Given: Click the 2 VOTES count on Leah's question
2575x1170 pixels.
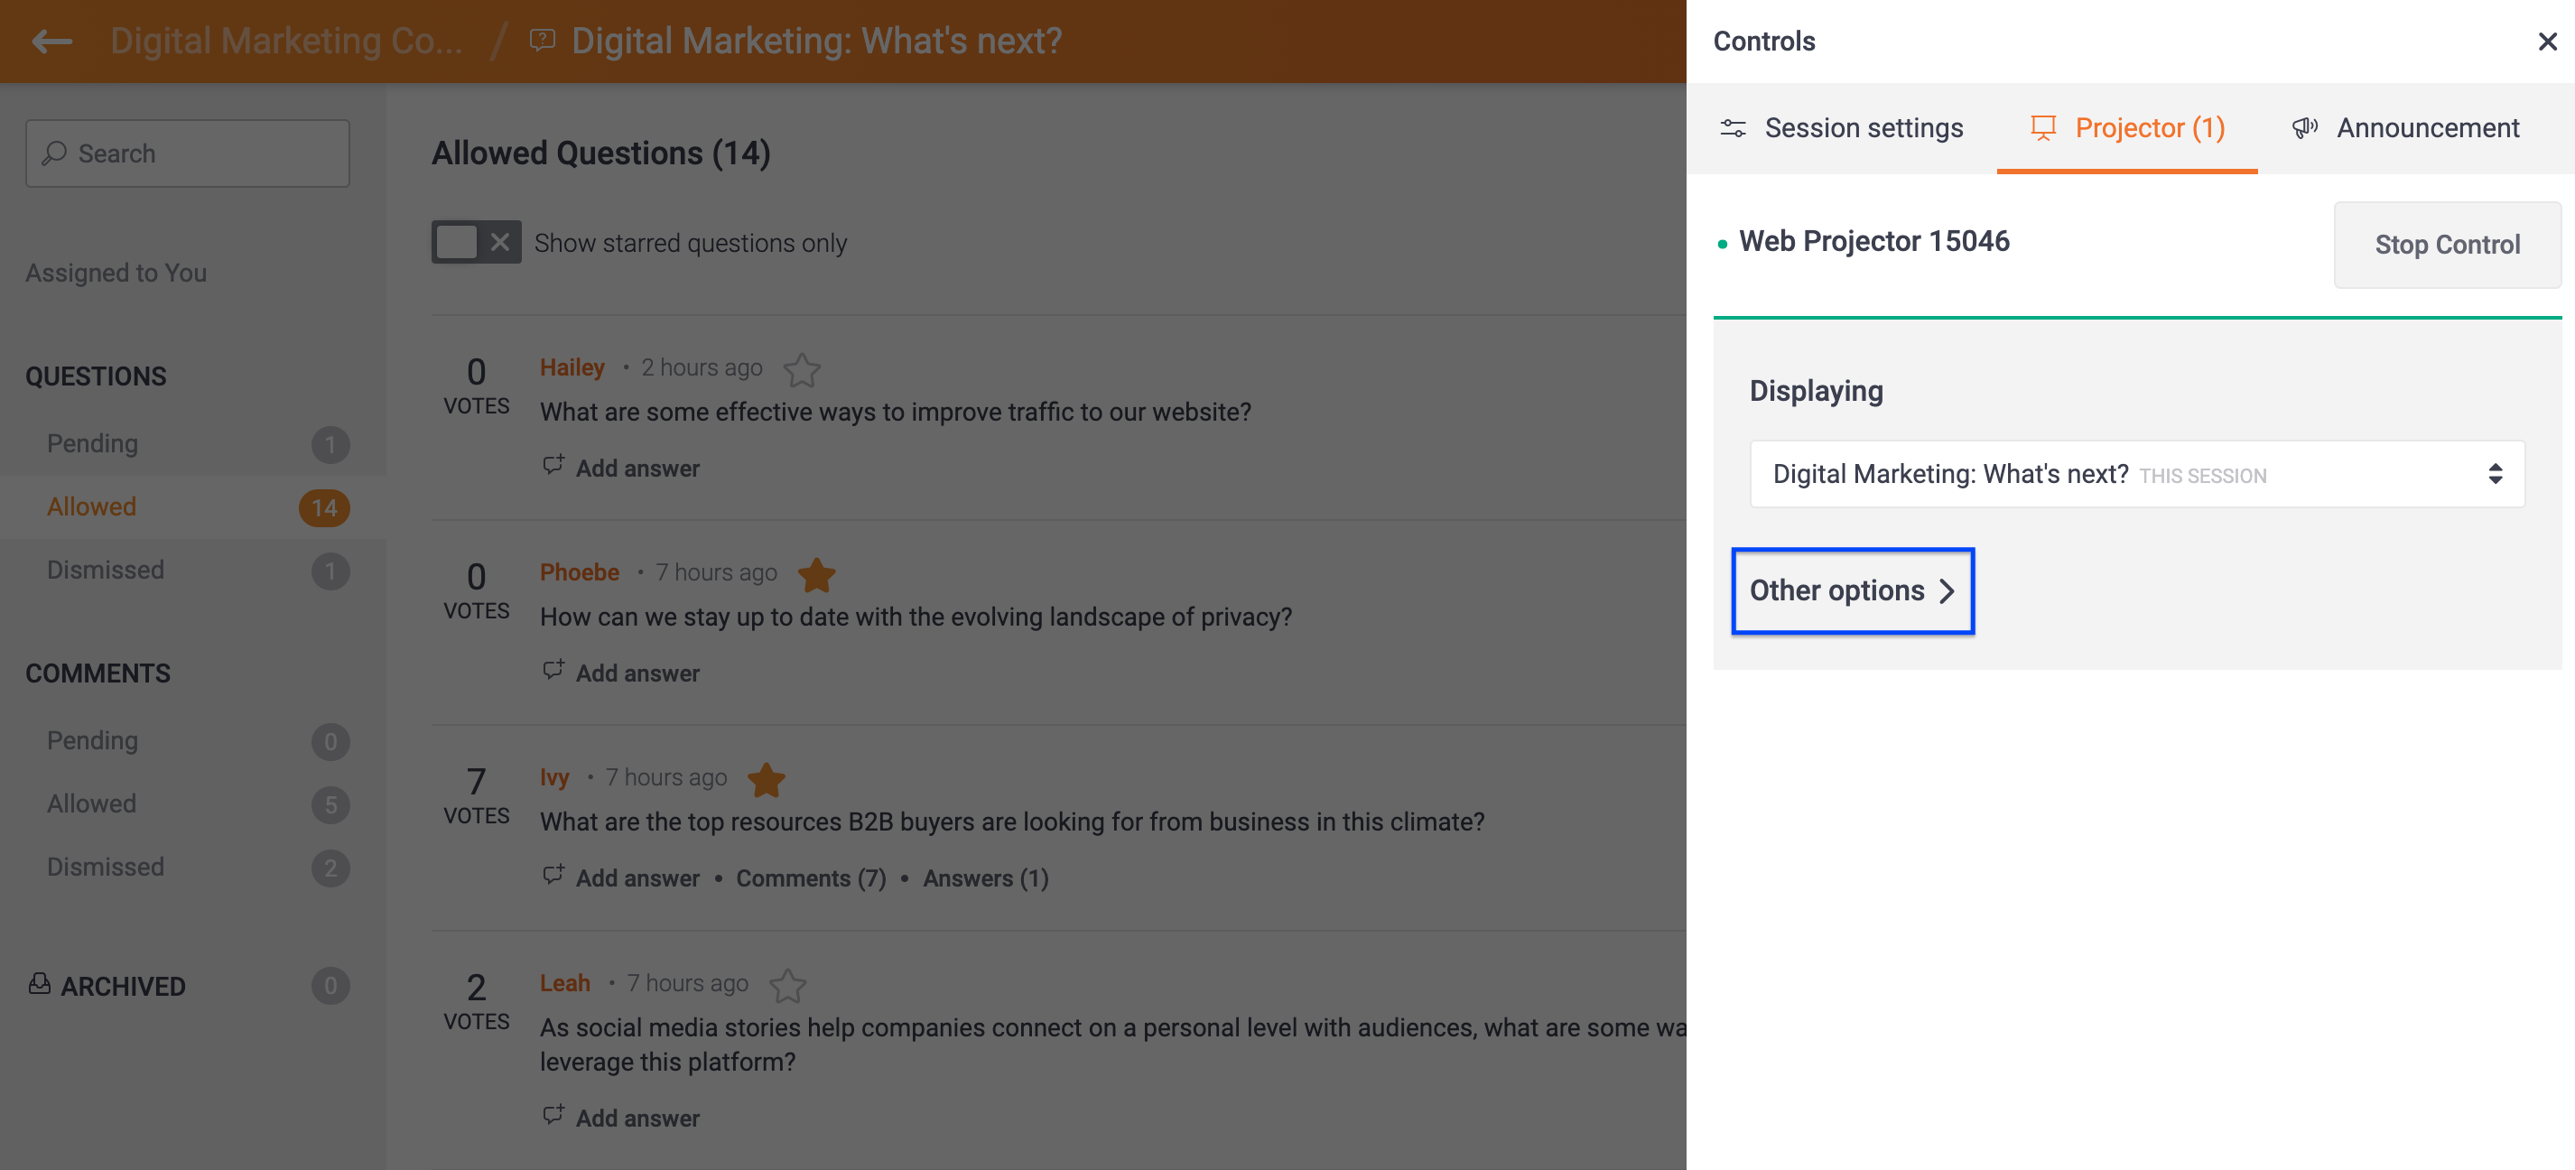Looking at the screenshot, I should [x=476, y=1002].
